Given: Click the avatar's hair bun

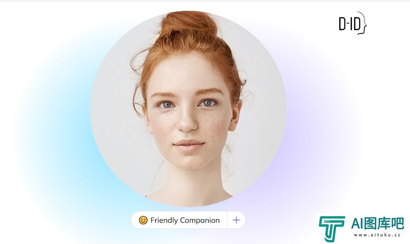Looking at the screenshot, I should coord(189,24).
